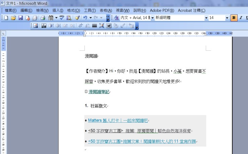248x154 pixels.
Task: Select the Format Painter brush icon
Action: coord(77,18)
